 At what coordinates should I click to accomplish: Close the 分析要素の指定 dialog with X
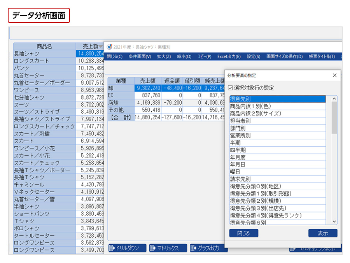click(x=334, y=75)
